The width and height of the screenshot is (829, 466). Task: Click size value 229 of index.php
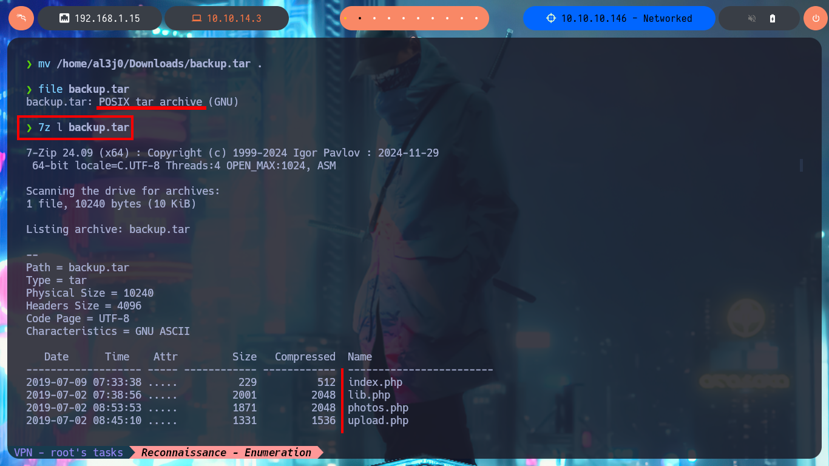(x=248, y=382)
